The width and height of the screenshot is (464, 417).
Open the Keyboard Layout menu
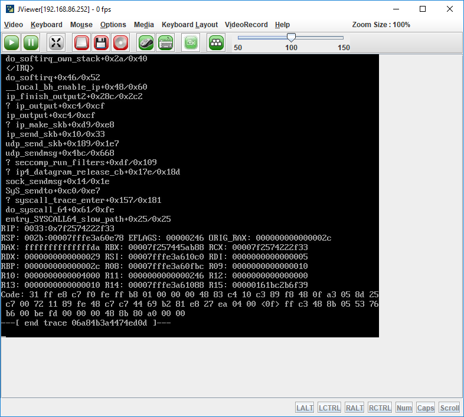pos(189,25)
